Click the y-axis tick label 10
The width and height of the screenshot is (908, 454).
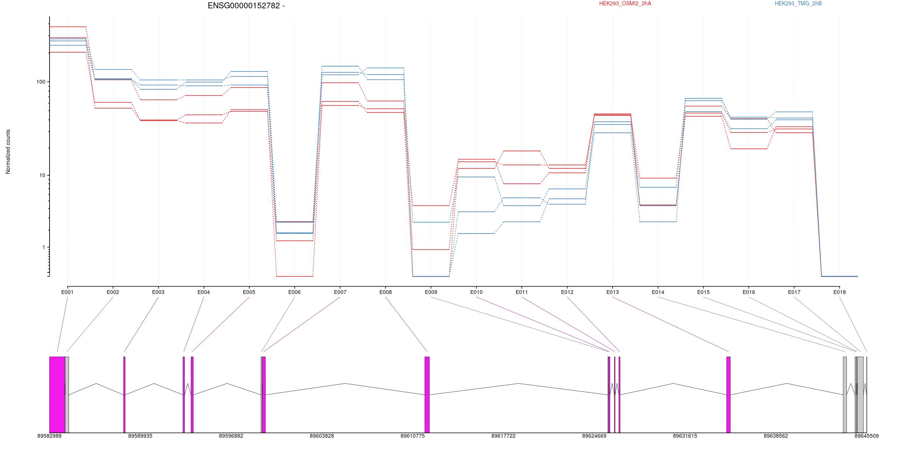42,176
